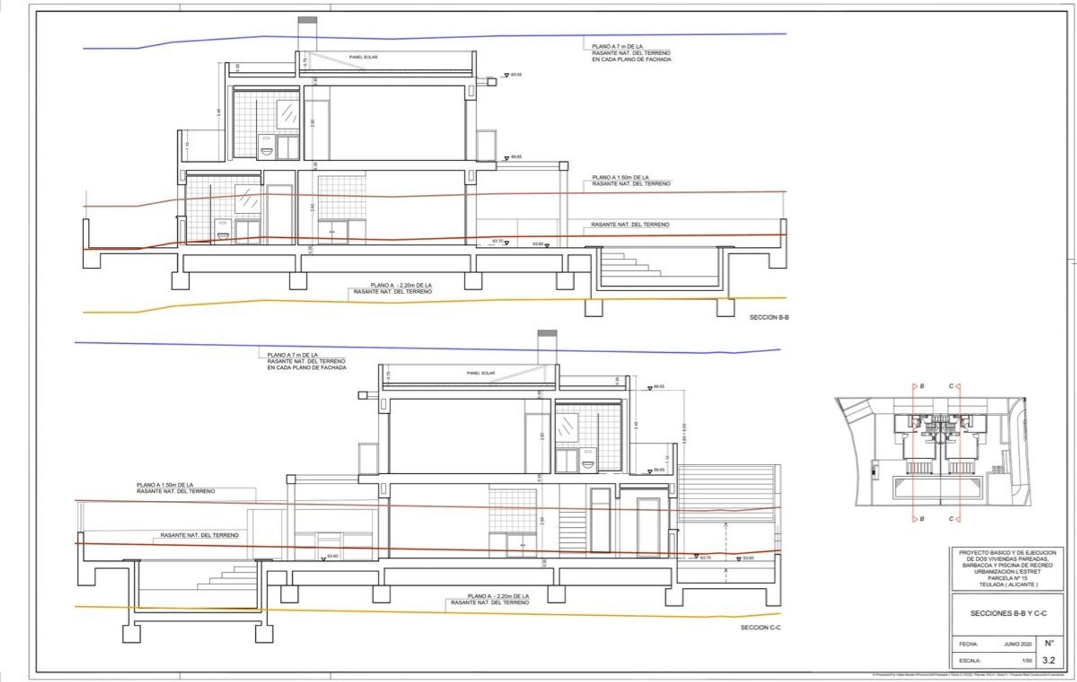The height and width of the screenshot is (682, 1077).
Task: Click 'TEULADA ( ALICANTE )' in the title block
Action: [1008, 584]
